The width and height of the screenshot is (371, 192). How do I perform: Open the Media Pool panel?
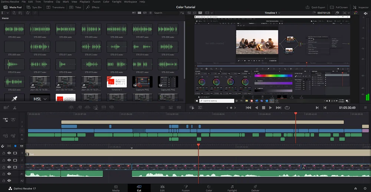[13, 7]
